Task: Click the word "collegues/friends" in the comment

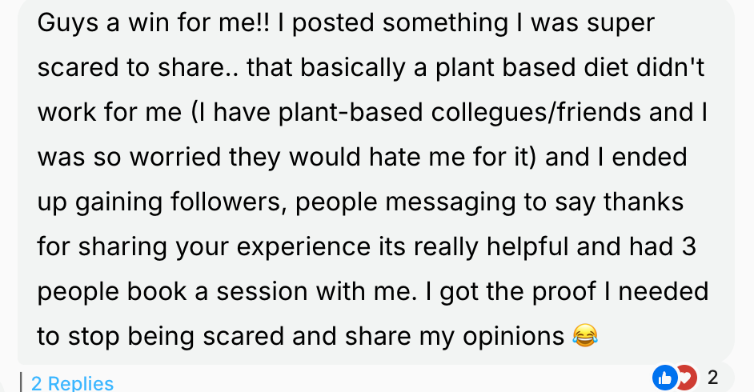Action: coord(535,113)
